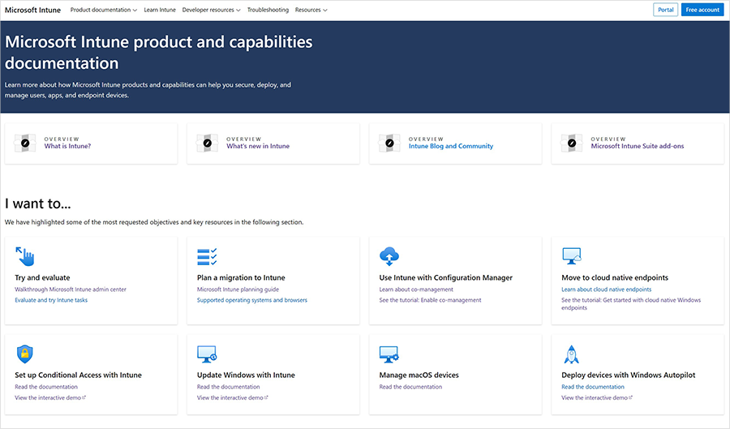Click the Try and evaluate card heading
730x429 pixels.
click(42, 278)
